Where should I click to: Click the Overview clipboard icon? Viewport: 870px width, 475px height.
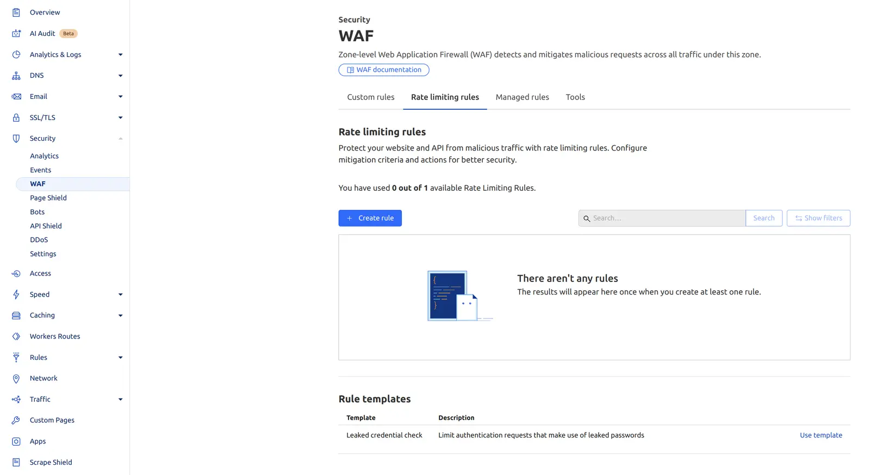tap(16, 12)
